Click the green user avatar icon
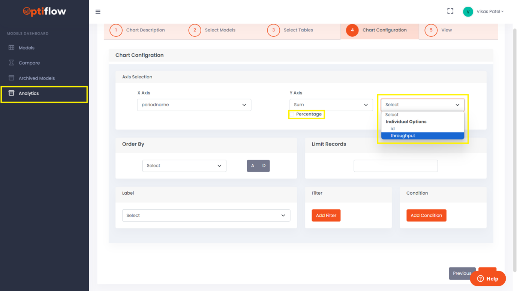Viewport: 517px width, 291px height. coord(468,12)
